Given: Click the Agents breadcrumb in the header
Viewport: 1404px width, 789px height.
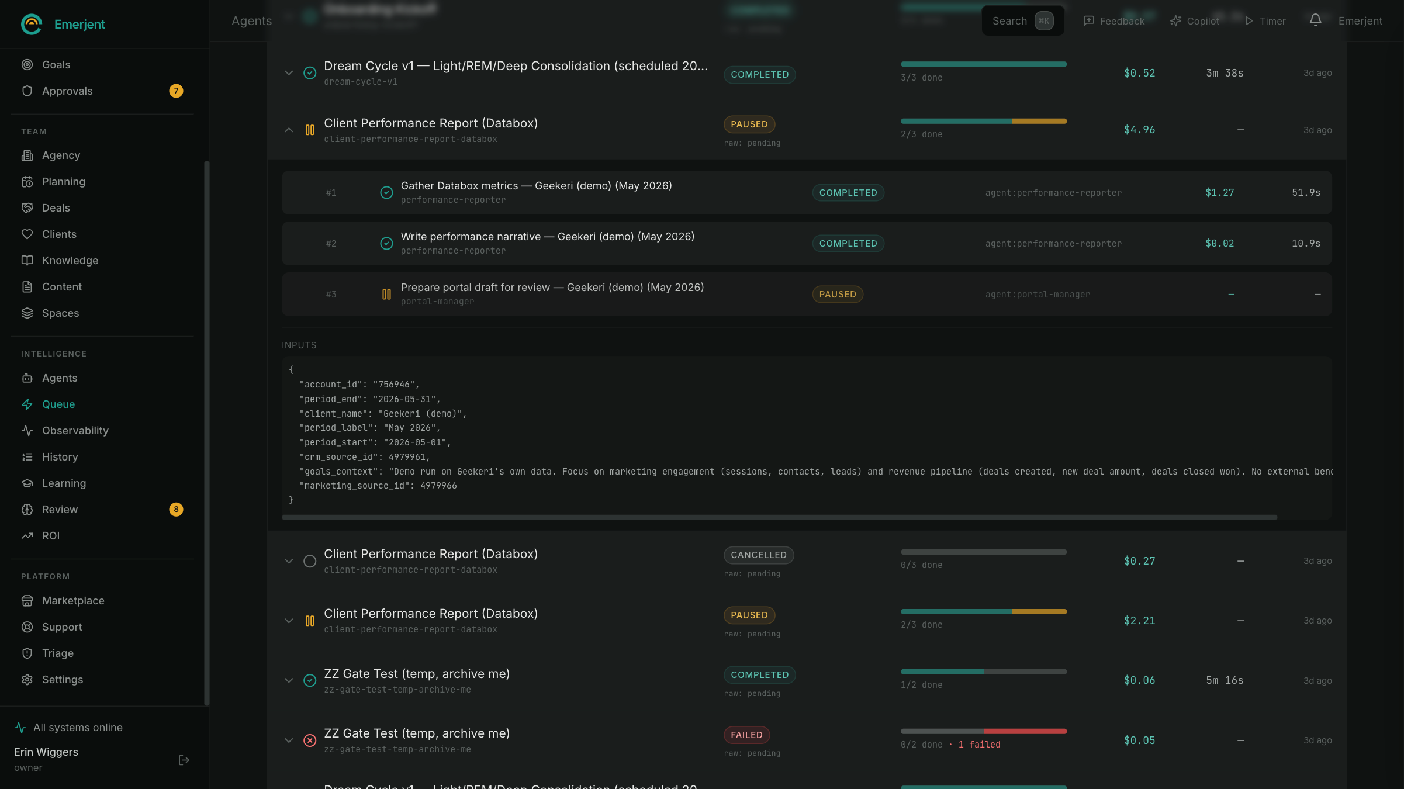Looking at the screenshot, I should coord(251,21).
